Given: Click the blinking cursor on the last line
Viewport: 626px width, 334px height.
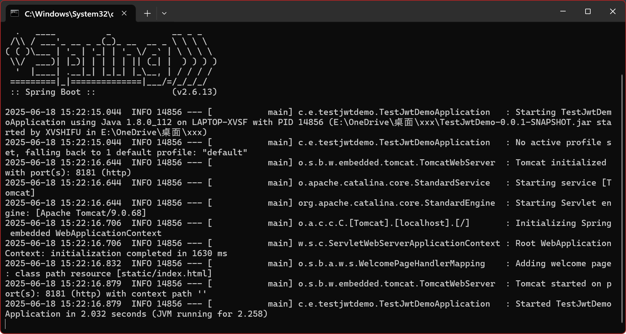Looking at the screenshot, I should [6, 324].
